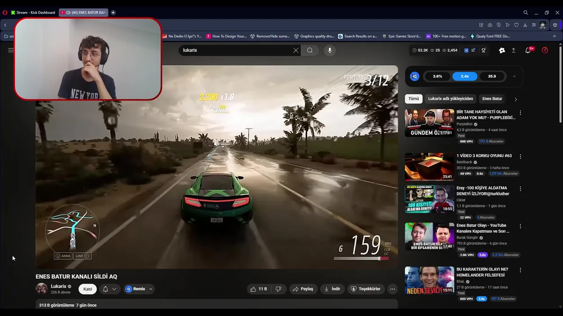The width and height of the screenshot is (563, 316).
Task: Show more bookmarks with double chevron
Action: click(554, 36)
